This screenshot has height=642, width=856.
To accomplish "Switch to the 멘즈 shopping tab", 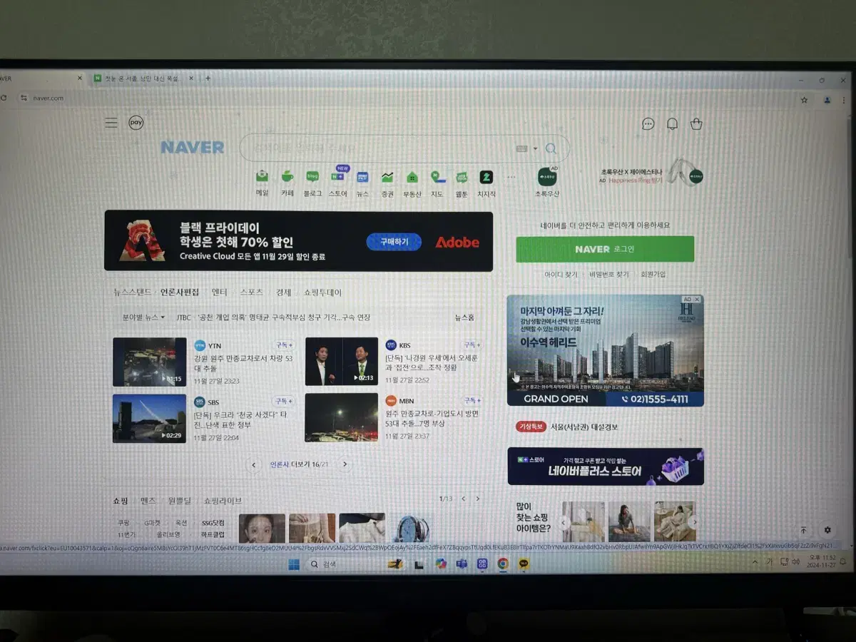I will (148, 501).
